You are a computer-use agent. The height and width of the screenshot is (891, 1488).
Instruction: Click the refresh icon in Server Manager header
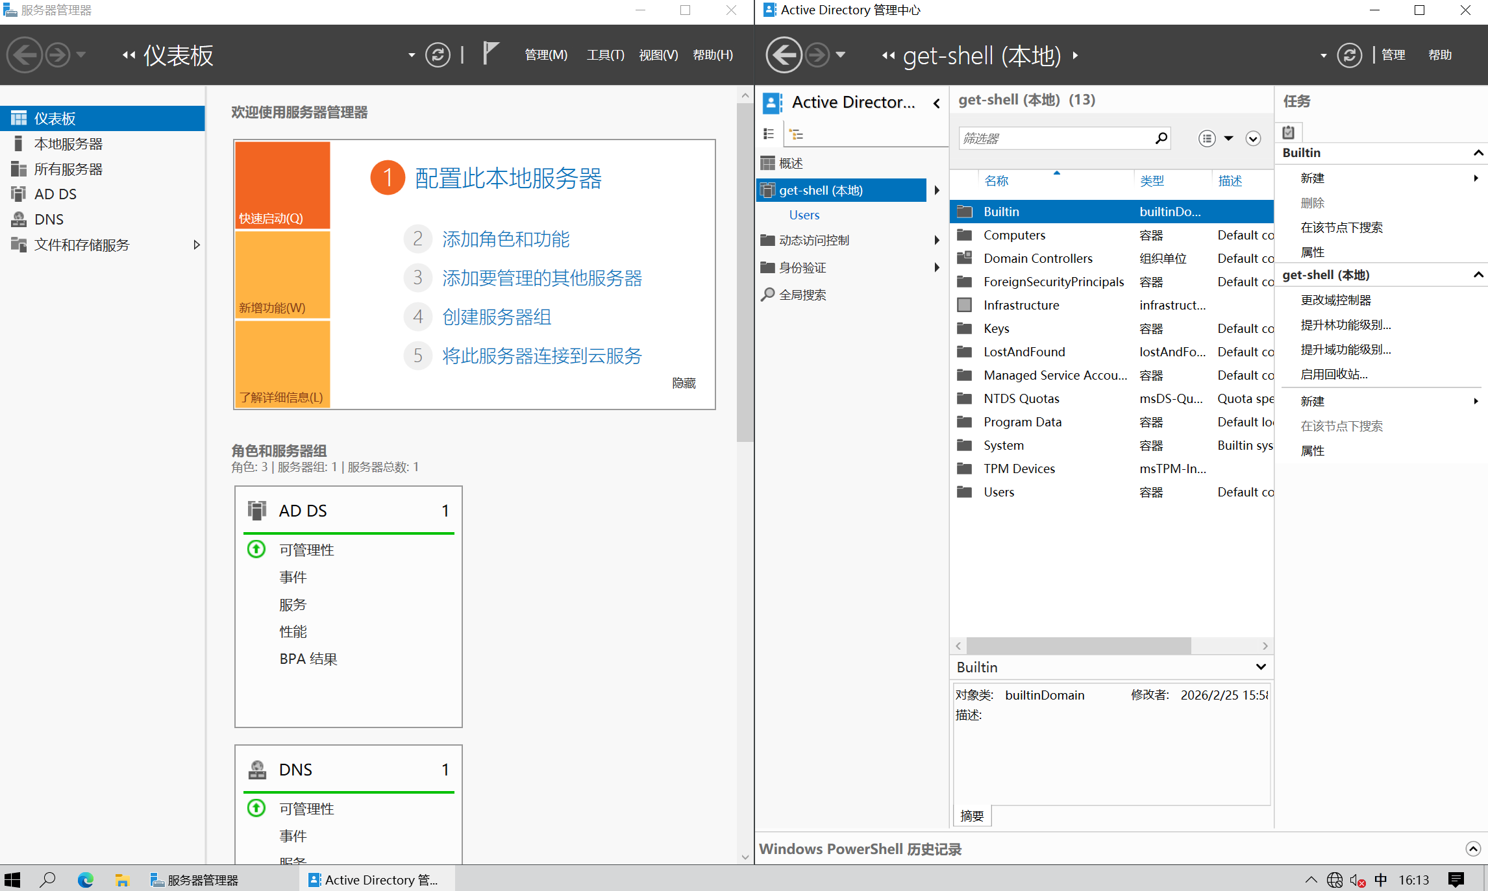[x=438, y=55]
